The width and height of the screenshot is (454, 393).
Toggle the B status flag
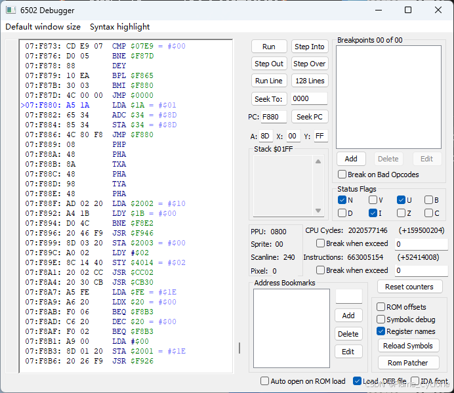coord(432,200)
